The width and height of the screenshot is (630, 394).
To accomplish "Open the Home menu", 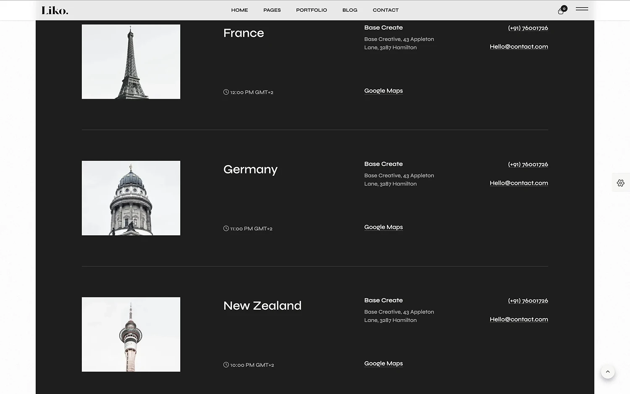I will click(x=239, y=10).
